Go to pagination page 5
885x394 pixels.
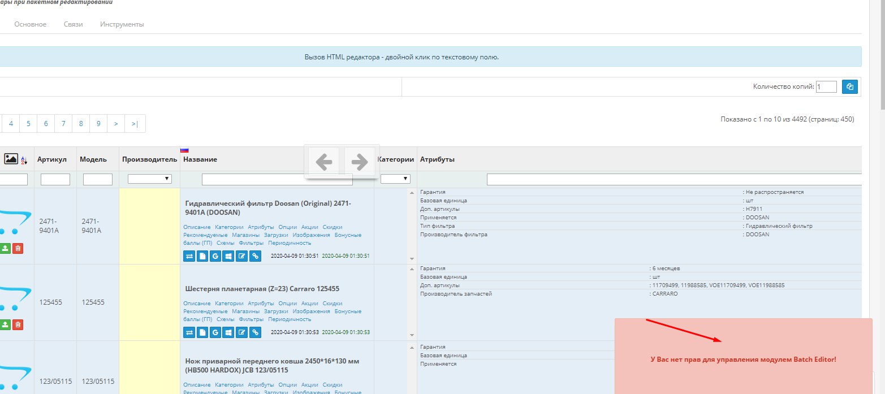(x=28, y=123)
